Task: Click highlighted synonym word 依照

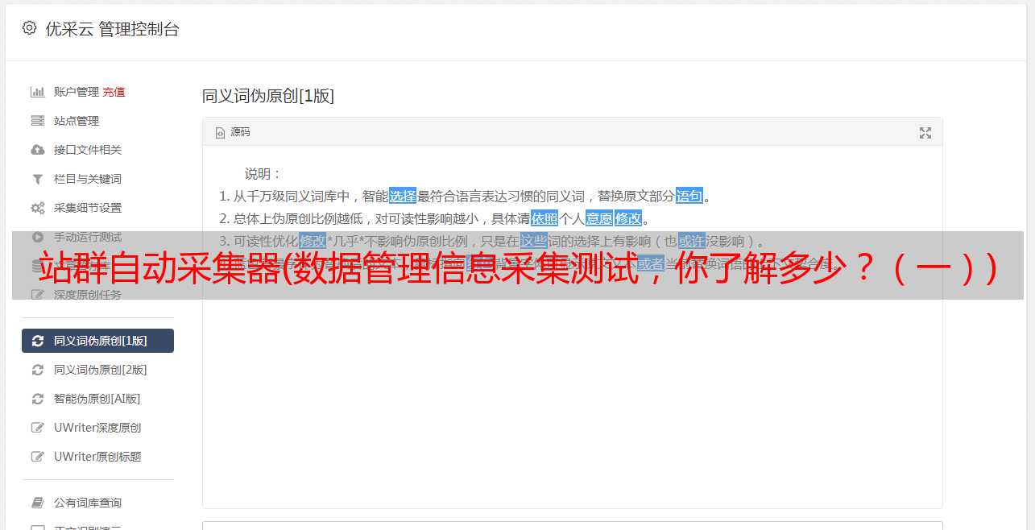Action: tap(544, 218)
